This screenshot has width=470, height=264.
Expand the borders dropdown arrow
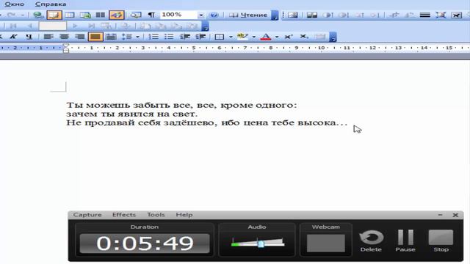click(x=231, y=37)
